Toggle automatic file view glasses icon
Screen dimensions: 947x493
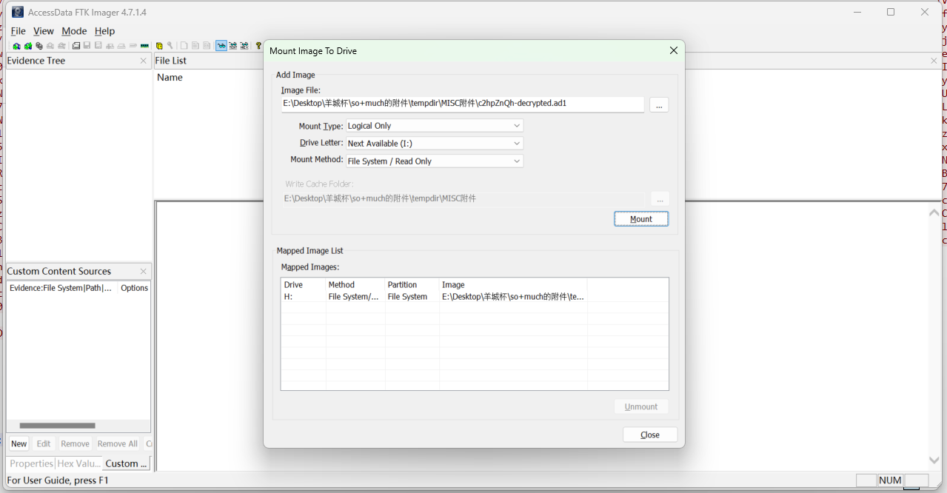coord(221,46)
